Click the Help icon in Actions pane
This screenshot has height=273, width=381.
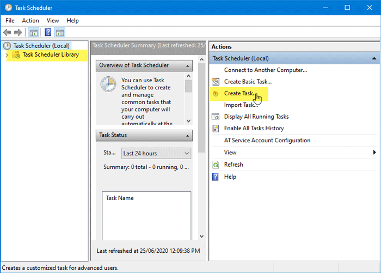pyautogui.click(x=216, y=177)
